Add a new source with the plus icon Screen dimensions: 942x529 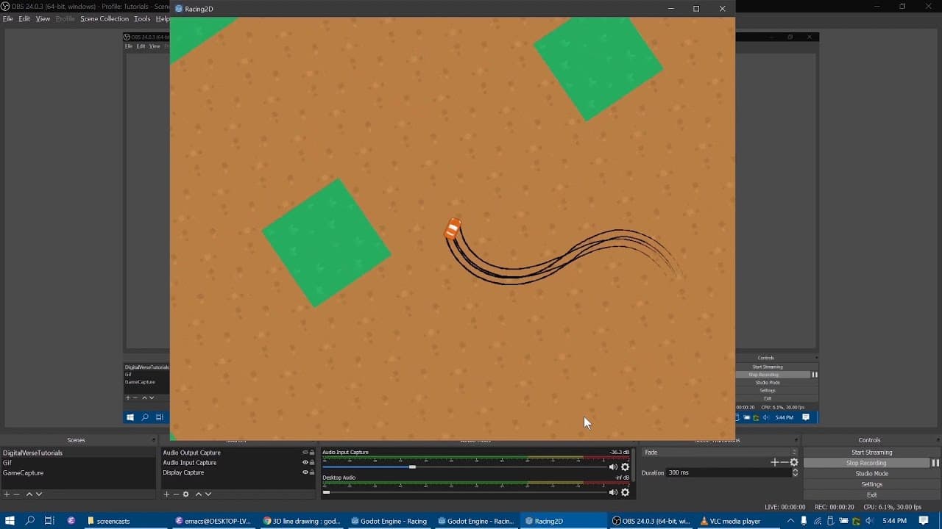[x=166, y=494]
